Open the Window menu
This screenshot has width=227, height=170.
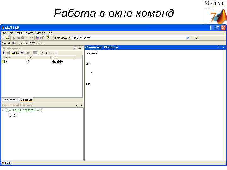(x=40, y=33)
